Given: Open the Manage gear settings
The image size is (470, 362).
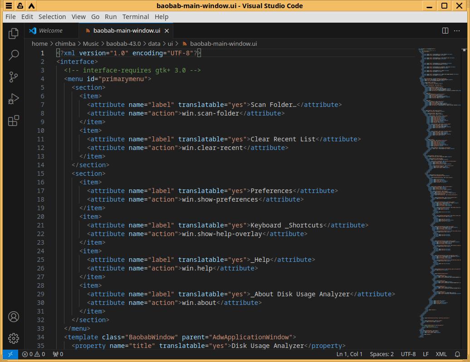Looking at the screenshot, I should [14, 338].
